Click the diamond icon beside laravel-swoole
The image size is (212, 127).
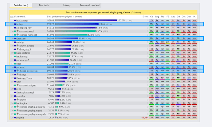click(17, 46)
